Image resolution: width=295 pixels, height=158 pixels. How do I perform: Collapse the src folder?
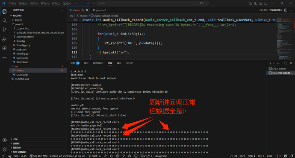coord(38,66)
